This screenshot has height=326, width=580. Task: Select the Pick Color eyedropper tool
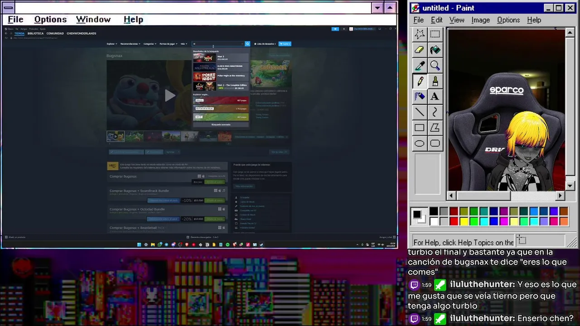[419, 66]
